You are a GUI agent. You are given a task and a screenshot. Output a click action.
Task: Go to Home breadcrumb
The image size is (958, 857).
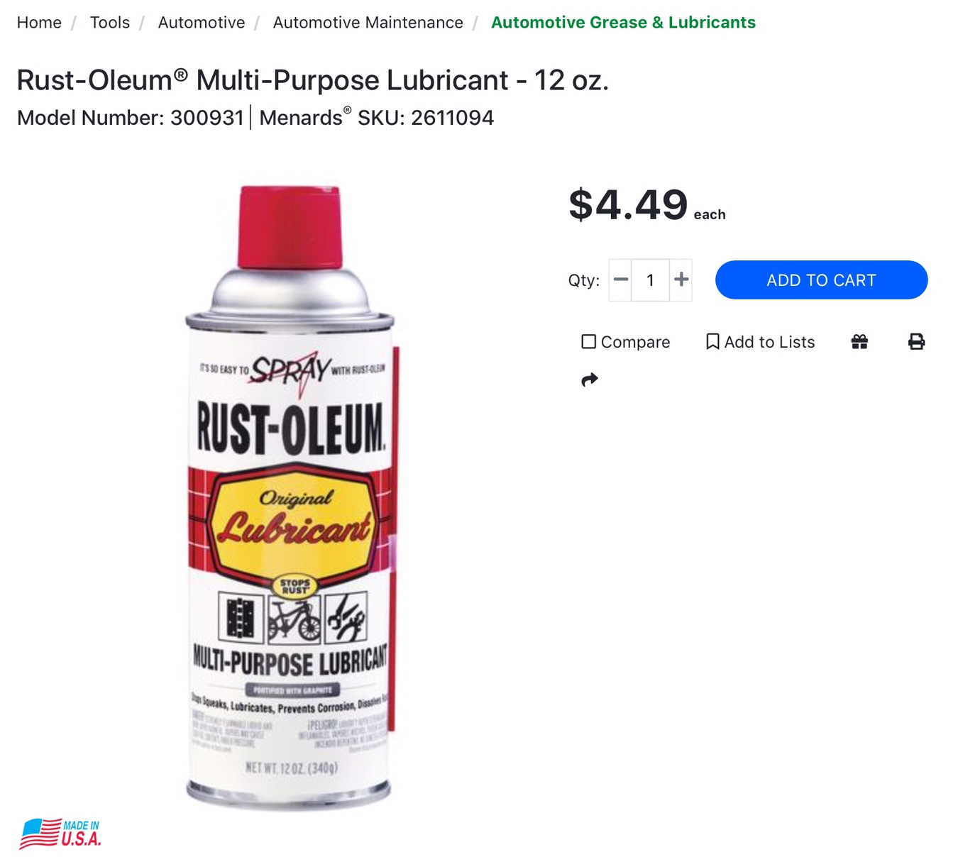coord(39,23)
